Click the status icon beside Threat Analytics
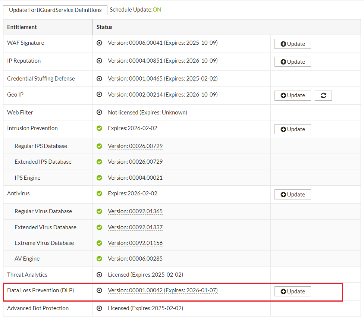The image size is (364, 318). pos(99,274)
